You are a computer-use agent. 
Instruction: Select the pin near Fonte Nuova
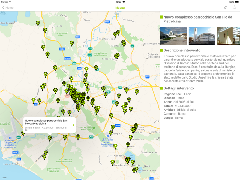pos(116,56)
